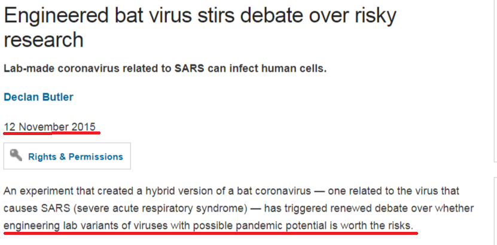Viewport: 497px width, 245px height.
Task: Open the Rights & Permissions link
Action: point(75,157)
